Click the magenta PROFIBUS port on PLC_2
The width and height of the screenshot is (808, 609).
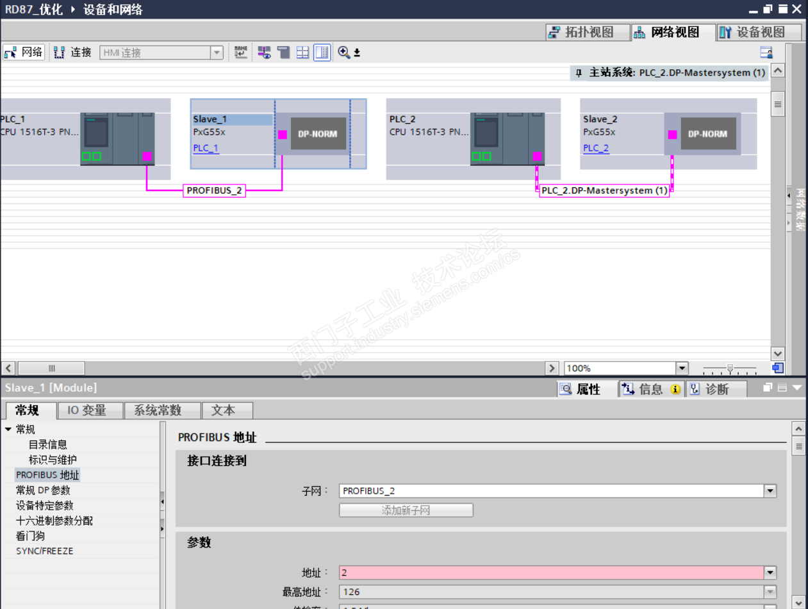tap(537, 156)
